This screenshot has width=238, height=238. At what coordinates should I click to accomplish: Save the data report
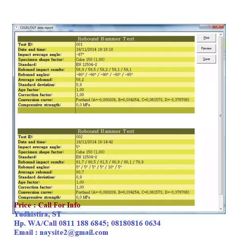[206, 59]
